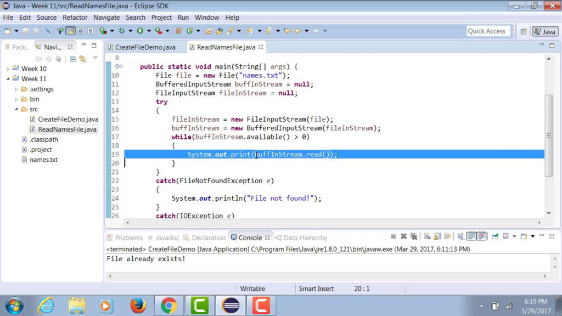562x316 pixels.
Task: Open Firefox from the taskbar
Action: pyautogui.click(x=138, y=306)
